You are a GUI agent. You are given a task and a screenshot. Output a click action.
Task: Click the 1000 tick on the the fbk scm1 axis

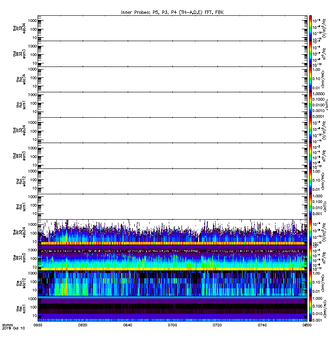pyautogui.click(x=32, y=299)
